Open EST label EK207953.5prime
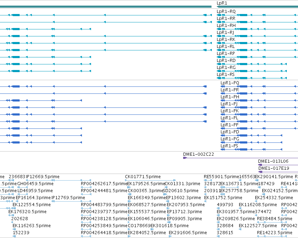The width and height of the screenshot is (298, 238). [186, 205]
